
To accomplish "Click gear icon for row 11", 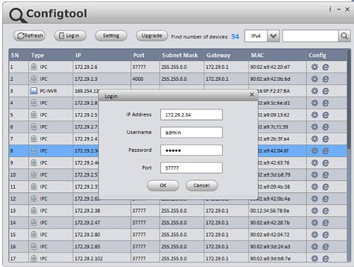I will [x=314, y=187].
